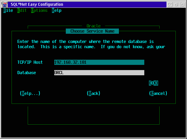Confirm with the OK button
Viewport: 187px width, 139px height.
154,83
